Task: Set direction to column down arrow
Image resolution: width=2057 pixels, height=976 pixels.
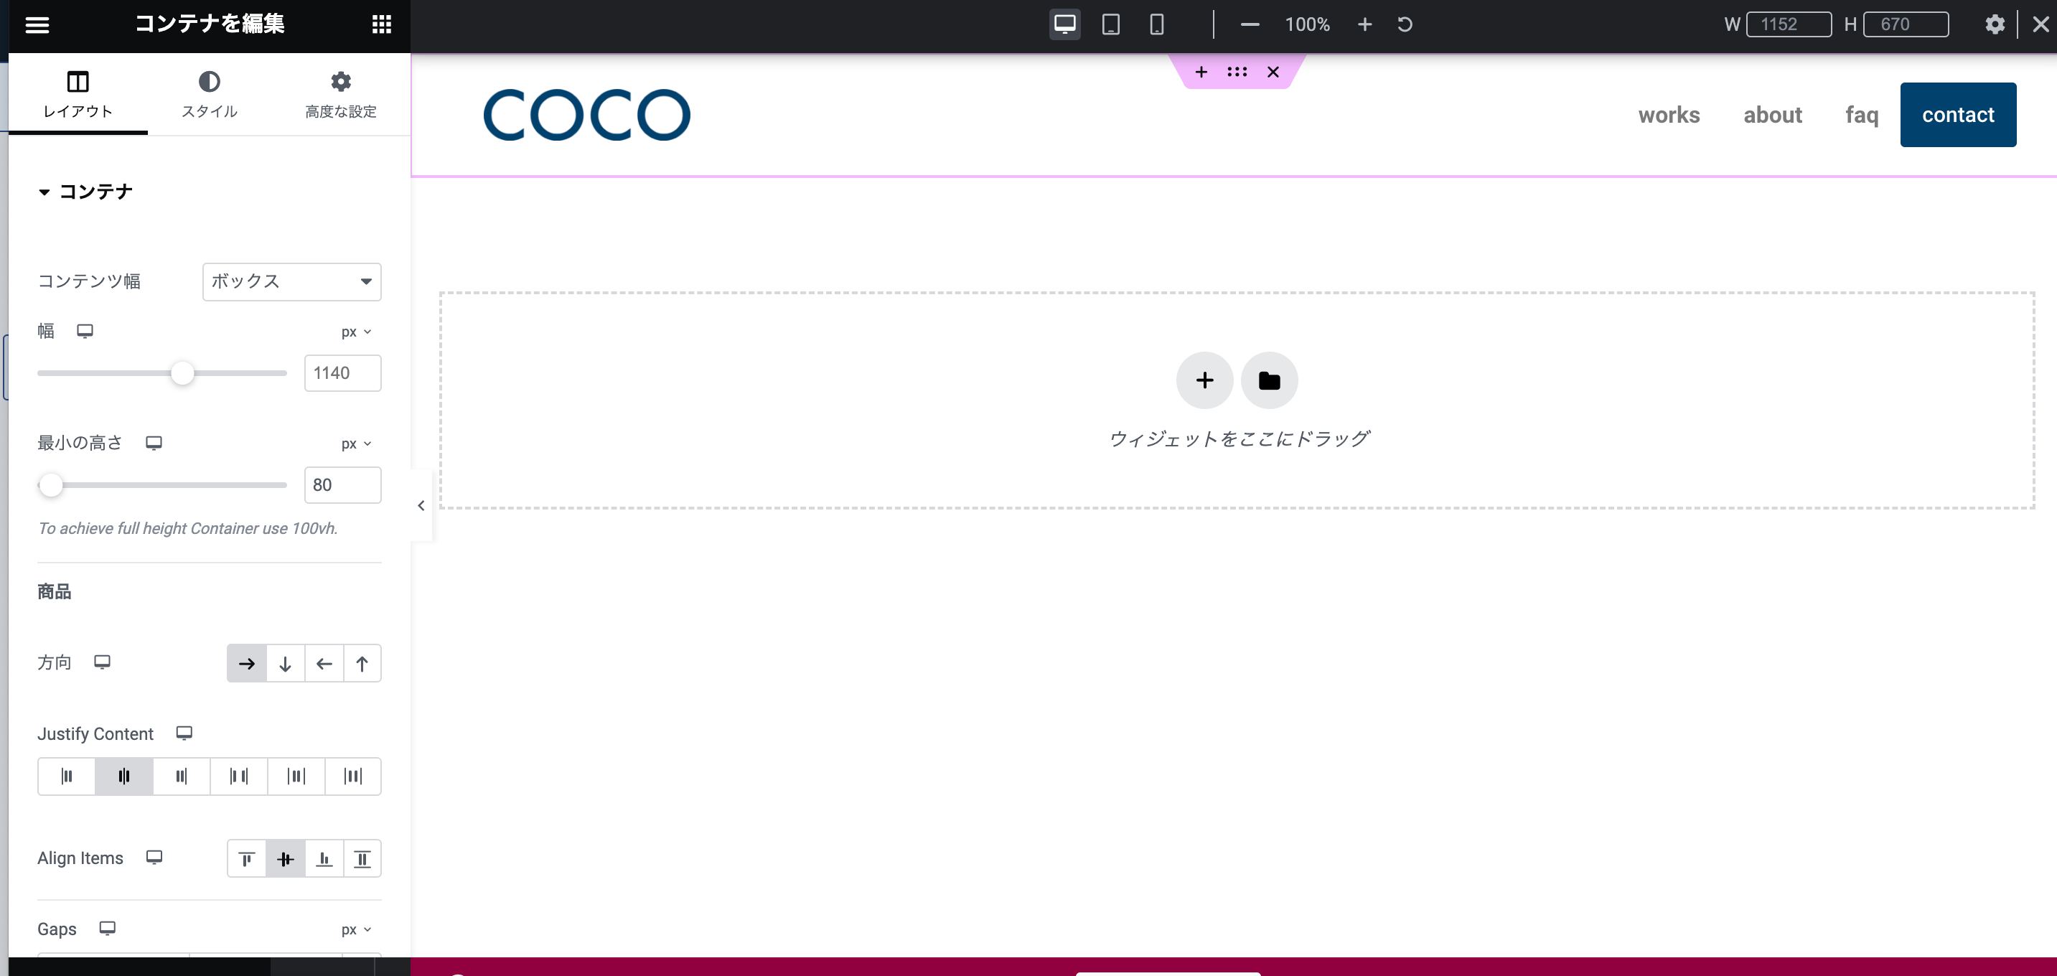Action: pyautogui.click(x=285, y=664)
